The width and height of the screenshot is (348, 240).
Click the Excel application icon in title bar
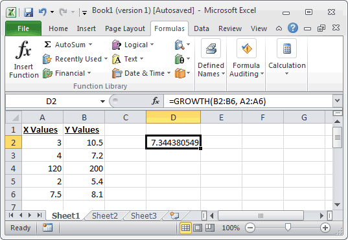[x=11, y=12]
